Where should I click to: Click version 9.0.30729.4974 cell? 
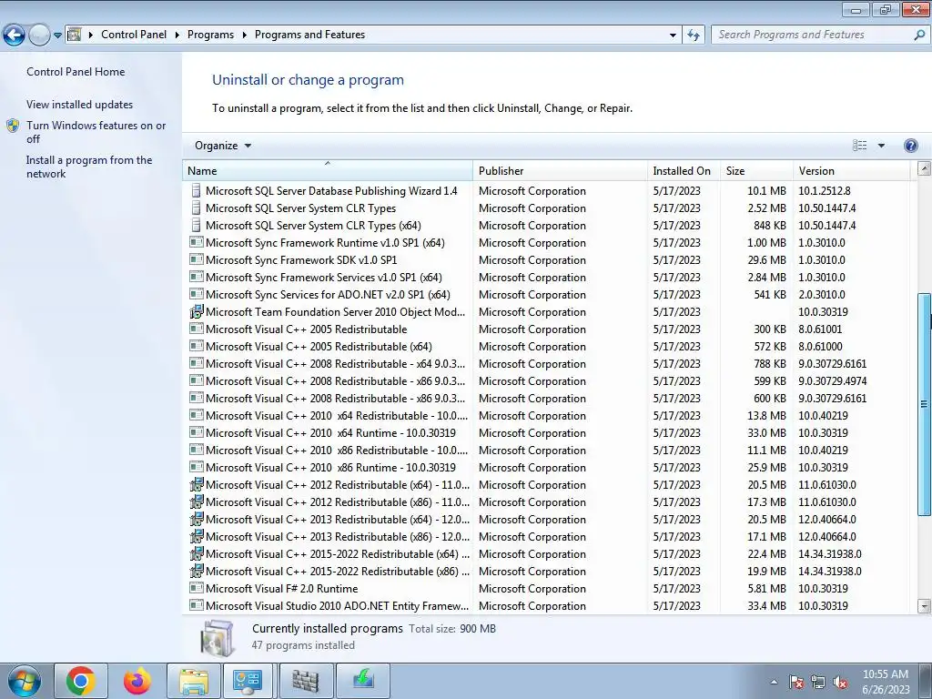point(832,381)
